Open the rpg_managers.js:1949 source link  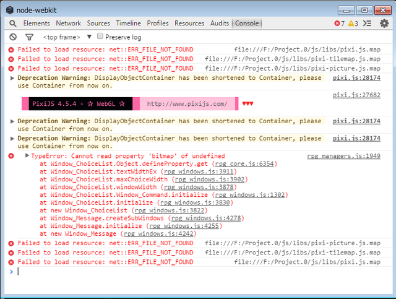[x=344, y=156]
